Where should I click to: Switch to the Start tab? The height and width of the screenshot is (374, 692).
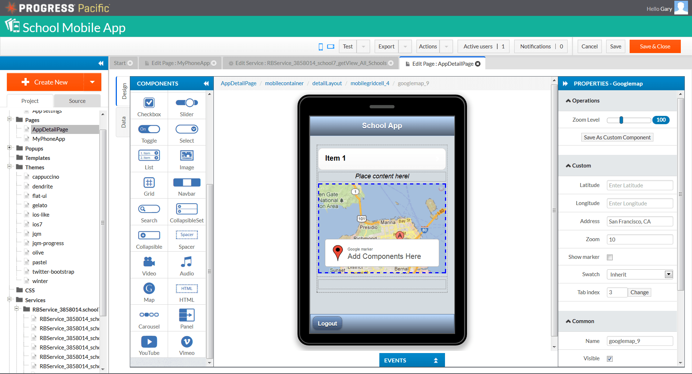pyautogui.click(x=123, y=63)
